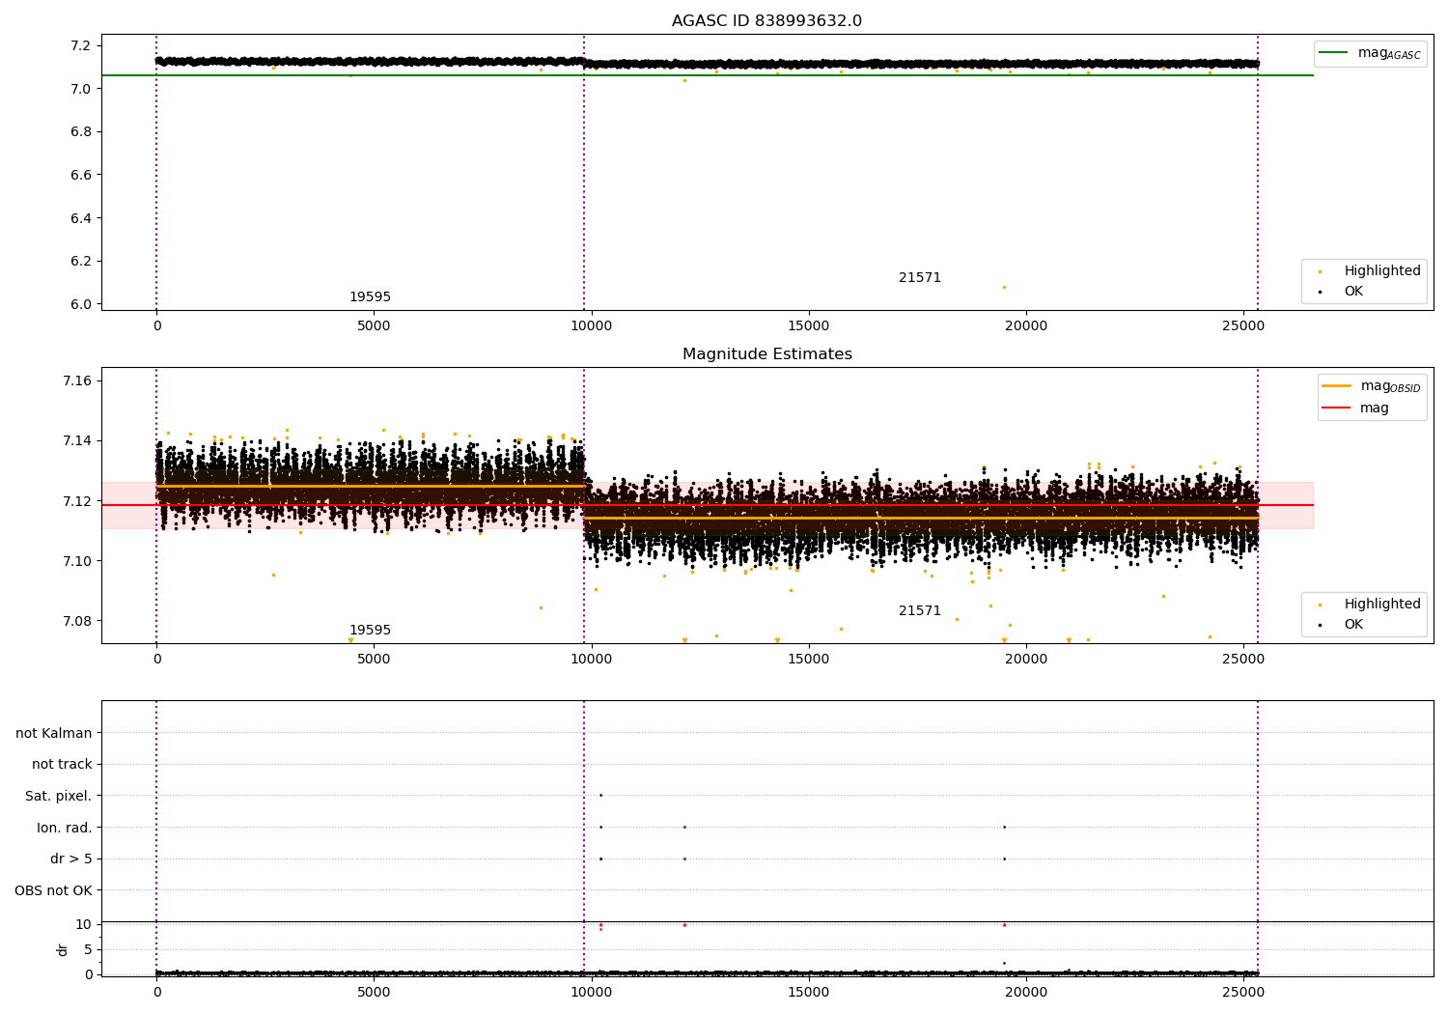Click the "15000" x-axis tick under the Magnitude Estimates plot
The image size is (1448, 1014).
point(809,660)
